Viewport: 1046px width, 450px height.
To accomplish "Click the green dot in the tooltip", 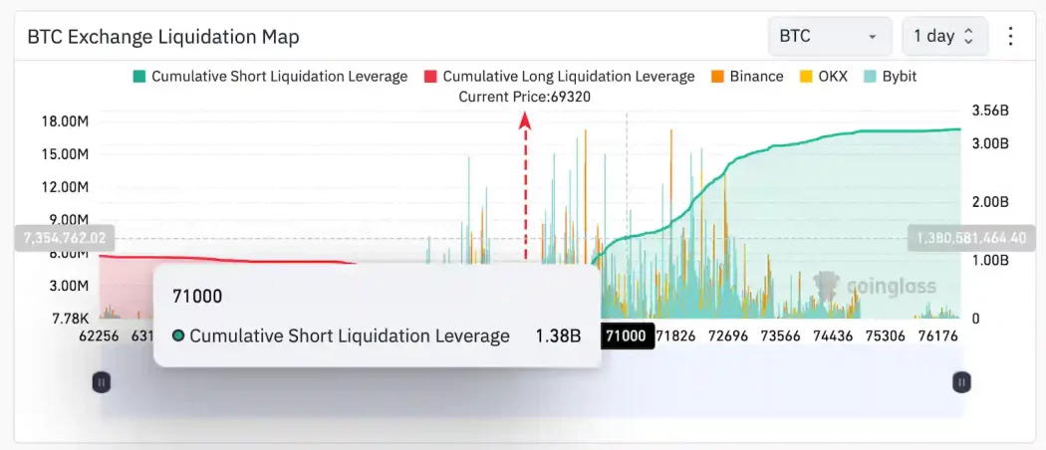I will (x=179, y=337).
